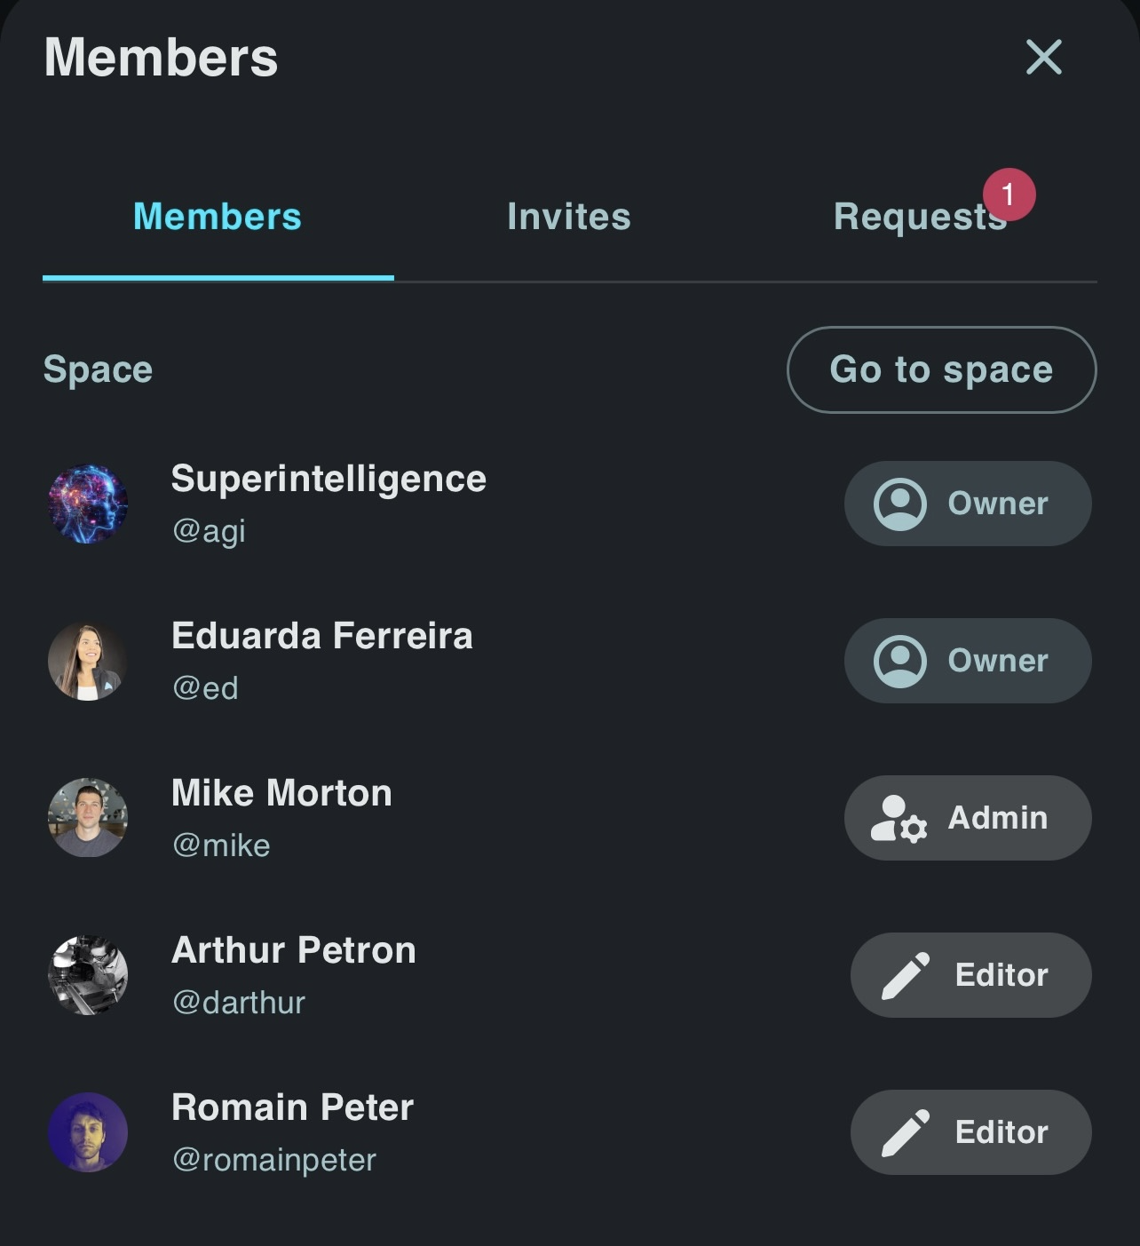View Arthur Petron's profile photo
Image resolution: width=1140 pixels, height=1246 pixels.
[87, 975]
